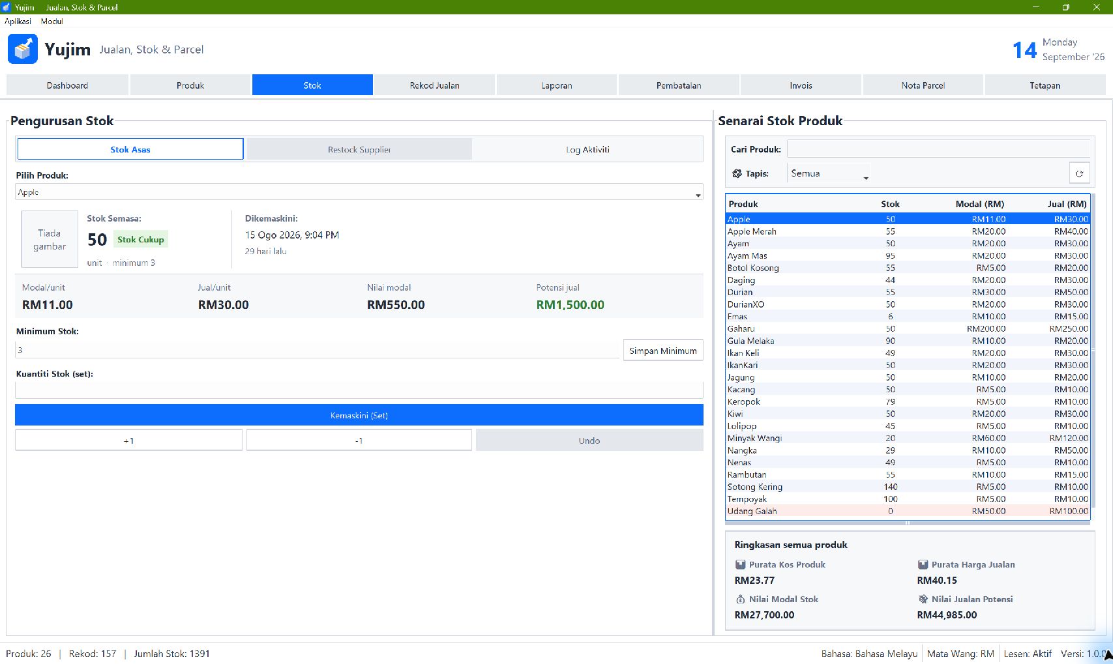Select the Botol Kosong row
The height and width of the screenshot is (664, 1113).
908,268
